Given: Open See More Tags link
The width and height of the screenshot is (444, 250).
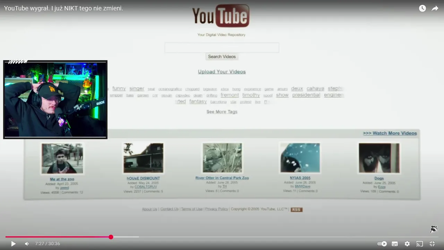Looking at the screenshot, I should (x=222, y=112).
